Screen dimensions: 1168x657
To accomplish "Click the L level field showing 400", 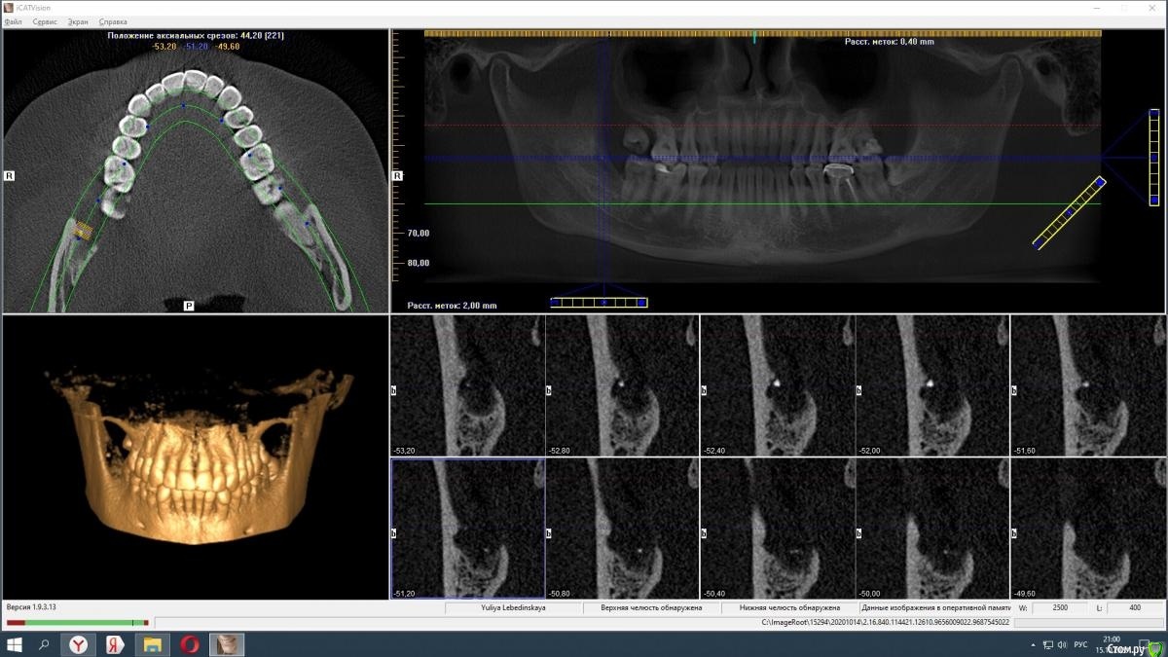I will (x=1134, y=608).
